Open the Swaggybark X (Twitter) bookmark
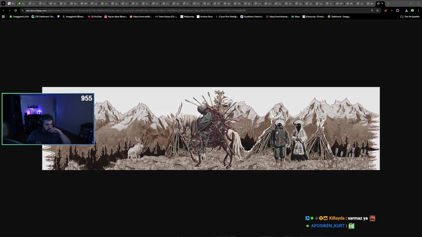The image size is (422, 237). coord(73,16)
